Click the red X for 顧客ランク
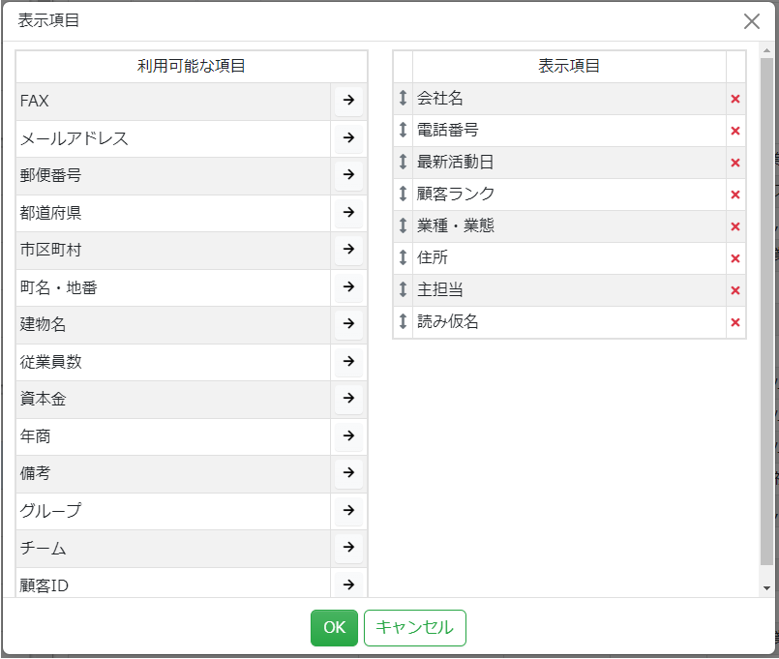Viewport: 779px width, 659px height. coord(735,195)
